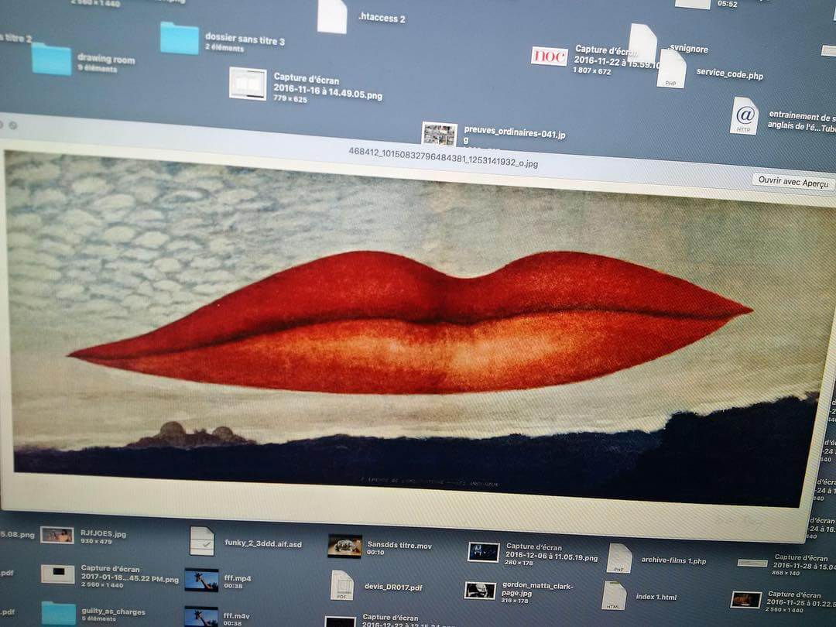Image resolution: width=836 pixels, height=627 pixels.
Task: Click the "archive-films 1.php" file icon
Action: click(x=619, y=558)
